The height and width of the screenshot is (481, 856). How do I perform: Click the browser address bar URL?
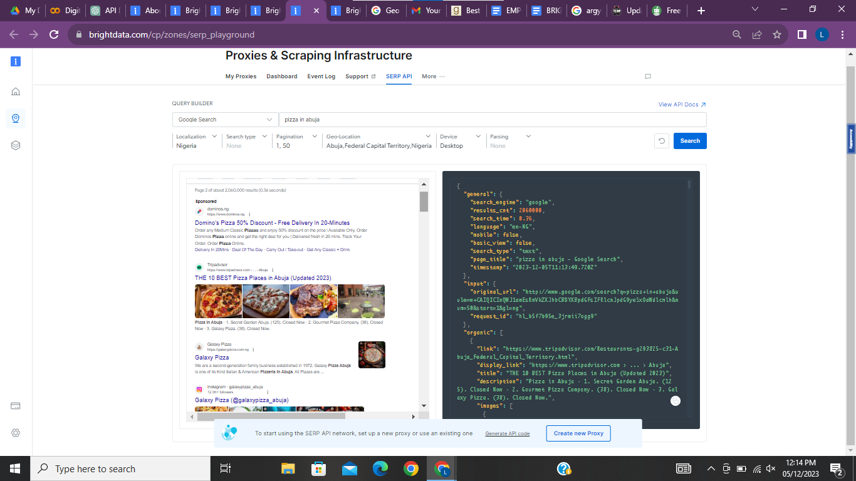click(172, 35)
